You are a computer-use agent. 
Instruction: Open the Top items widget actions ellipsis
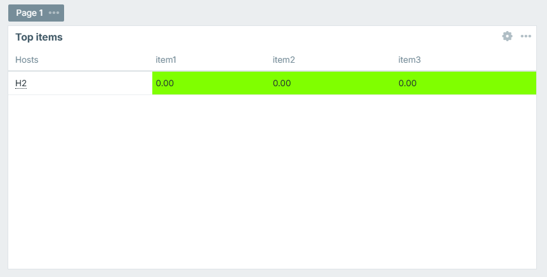526,36
